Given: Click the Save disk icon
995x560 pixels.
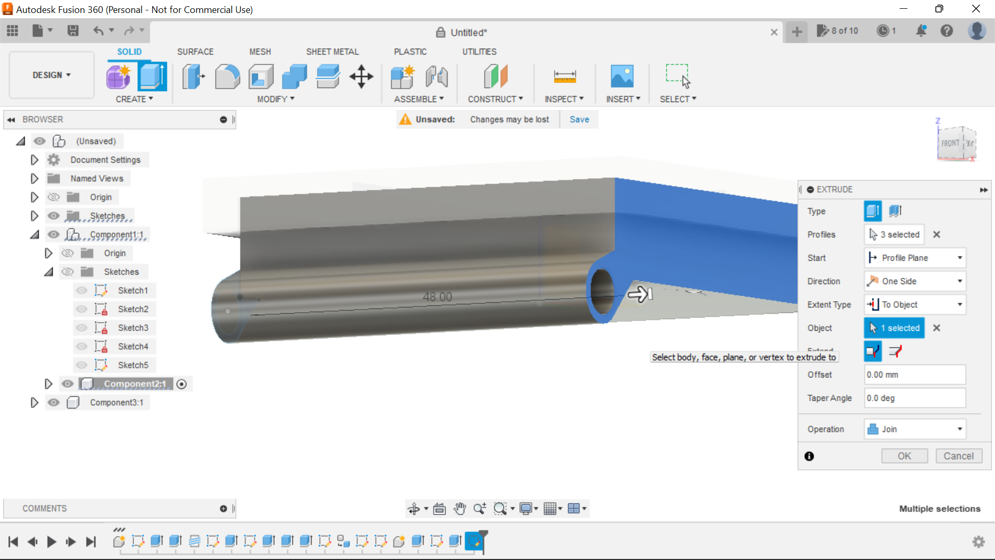Looking at the screenshot, I should tap(73, 31).
